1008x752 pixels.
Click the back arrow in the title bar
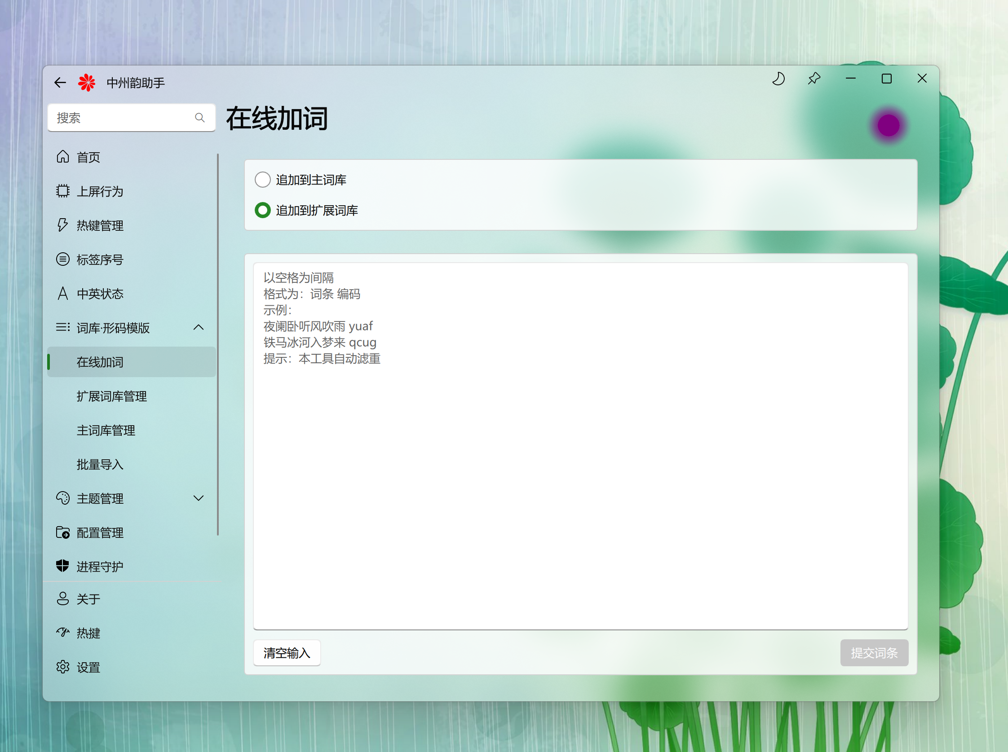(x=60, y=83)
